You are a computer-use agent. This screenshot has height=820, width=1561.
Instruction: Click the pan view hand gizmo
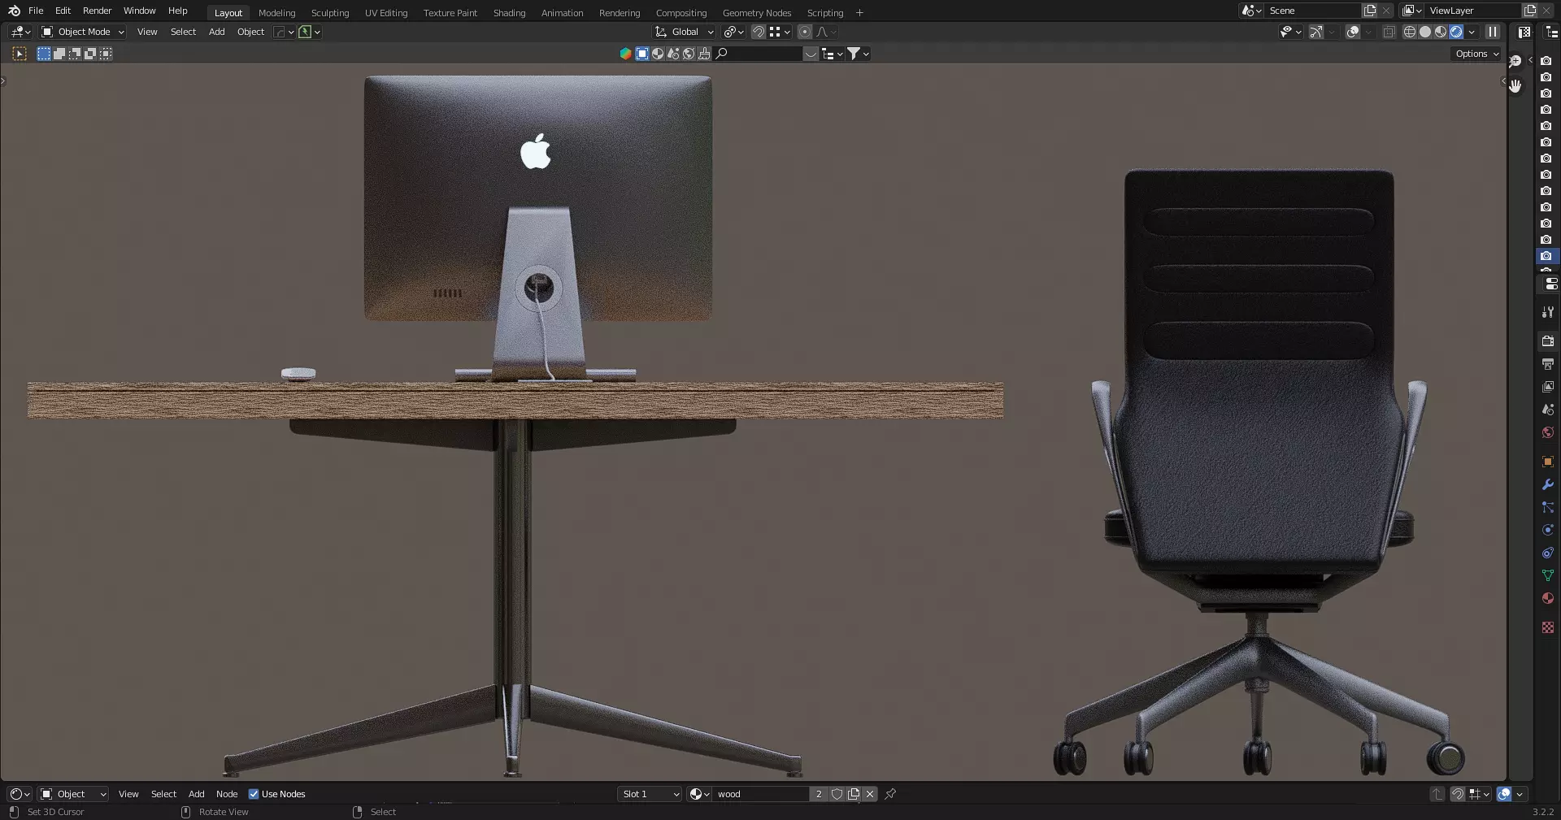tap(1515, 85)
